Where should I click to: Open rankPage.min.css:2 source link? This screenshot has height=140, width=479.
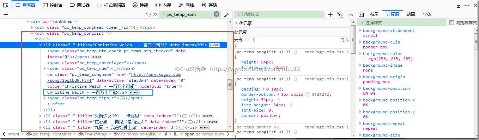(327, 52)
